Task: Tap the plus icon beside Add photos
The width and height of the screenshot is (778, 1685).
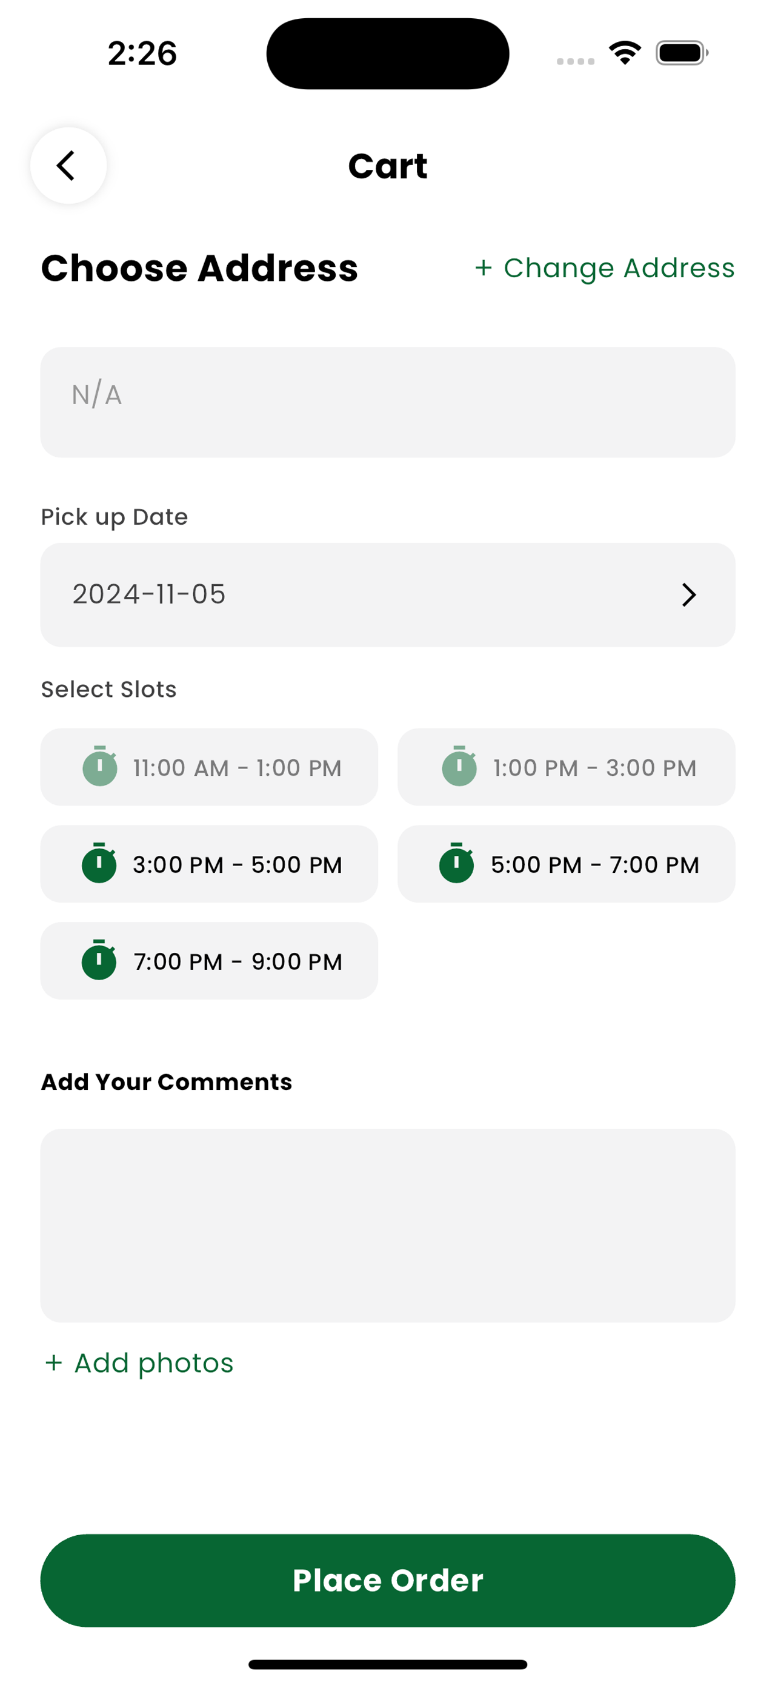Action: tap(53, 1363)
